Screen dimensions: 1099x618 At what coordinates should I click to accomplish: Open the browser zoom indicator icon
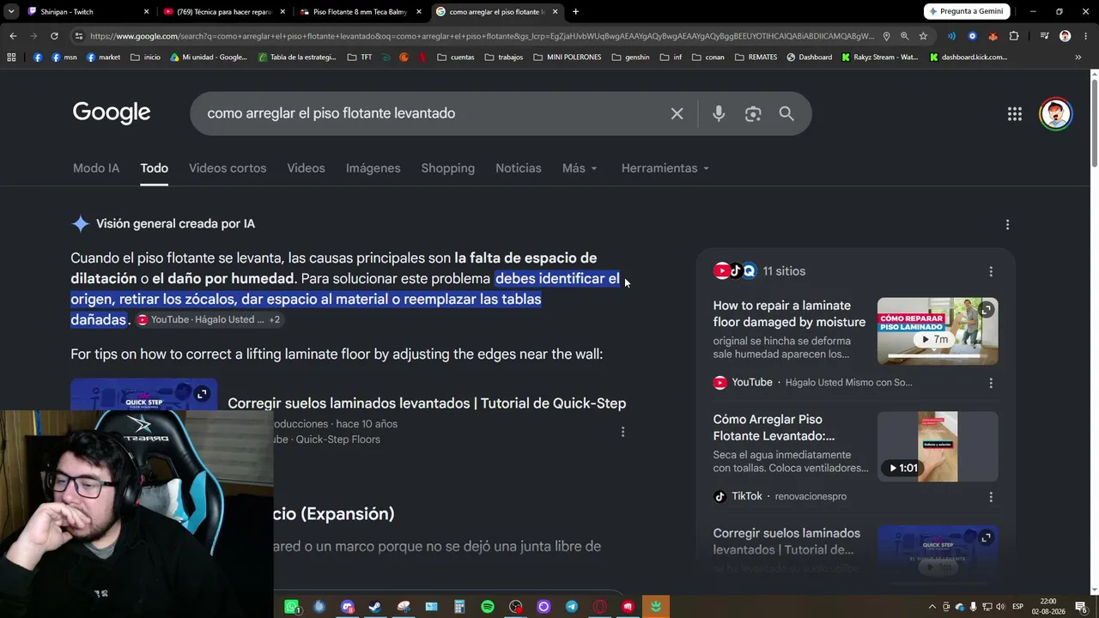pyautogui.click(x=904, y=36)
